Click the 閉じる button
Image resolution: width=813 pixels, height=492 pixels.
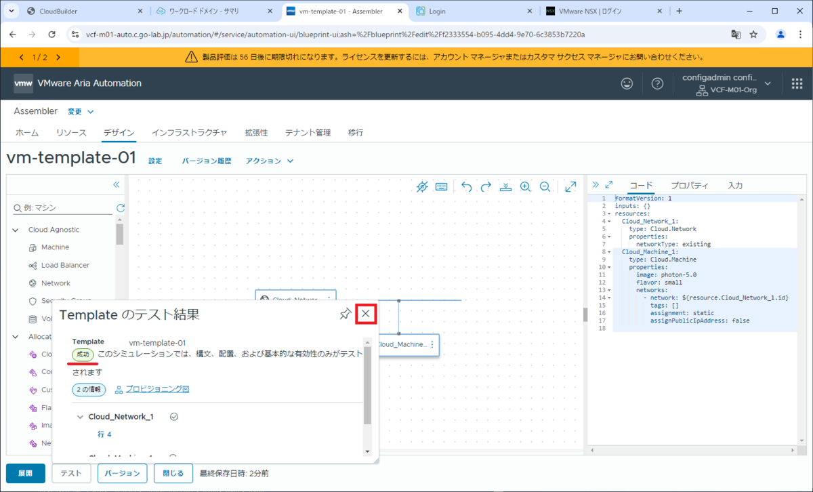click(173, 473)
